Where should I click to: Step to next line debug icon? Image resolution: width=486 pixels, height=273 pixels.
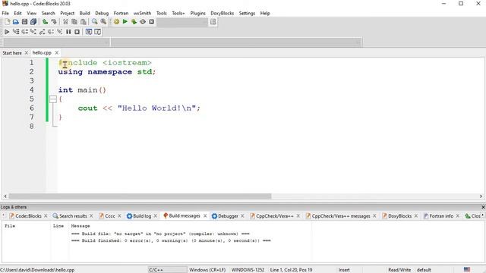click(x=24, y=32)
